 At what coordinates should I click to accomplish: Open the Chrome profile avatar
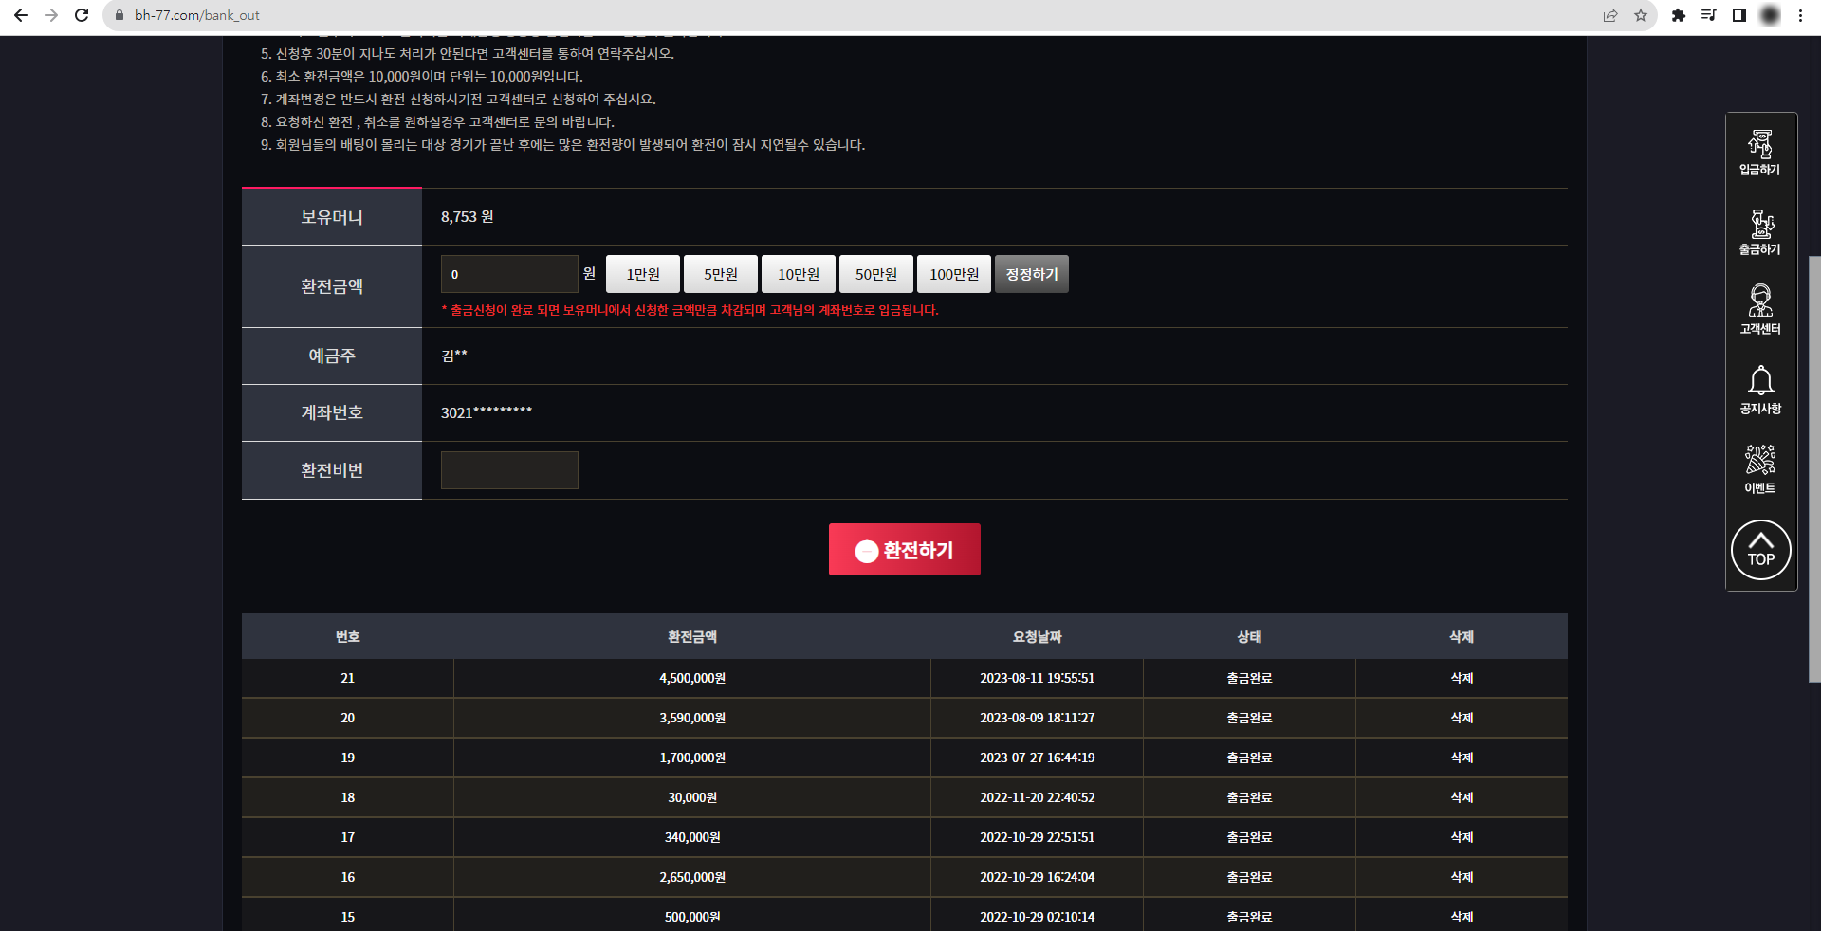click(x=1770, y=15)
